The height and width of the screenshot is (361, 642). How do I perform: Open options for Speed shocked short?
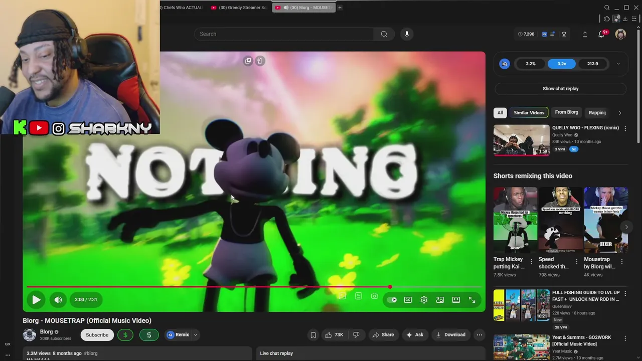(576, 262)
